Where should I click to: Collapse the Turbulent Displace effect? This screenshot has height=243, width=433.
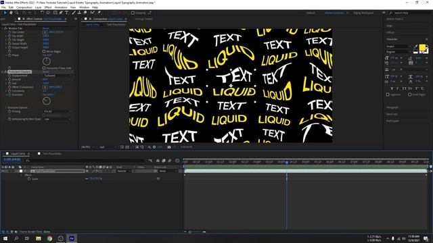[x=3, y=72]
